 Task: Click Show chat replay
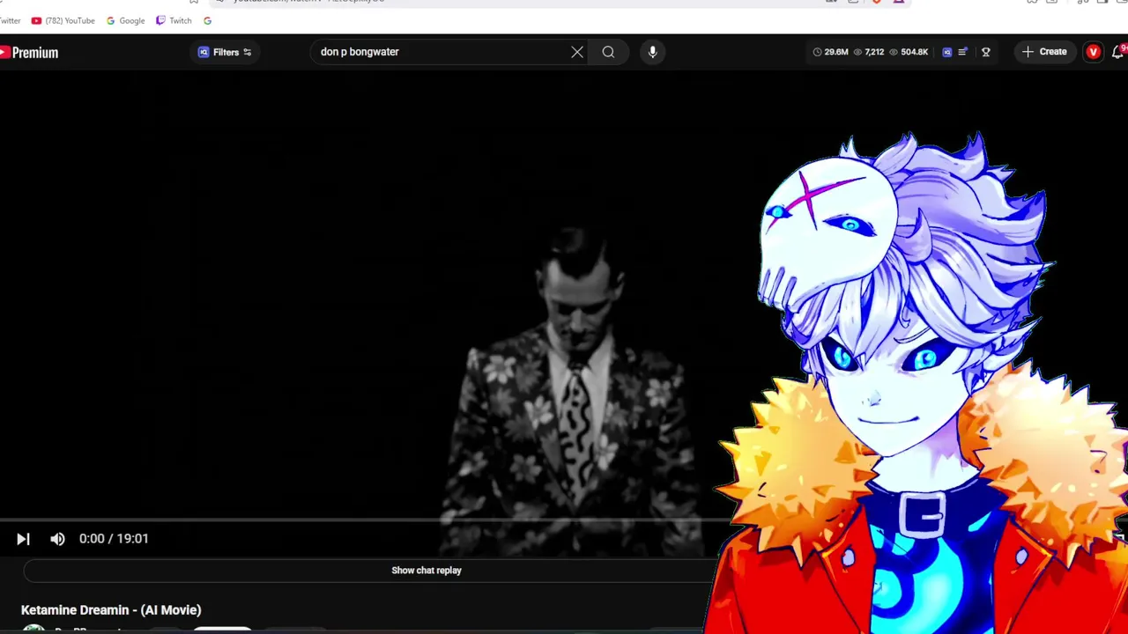coord(427,571)
